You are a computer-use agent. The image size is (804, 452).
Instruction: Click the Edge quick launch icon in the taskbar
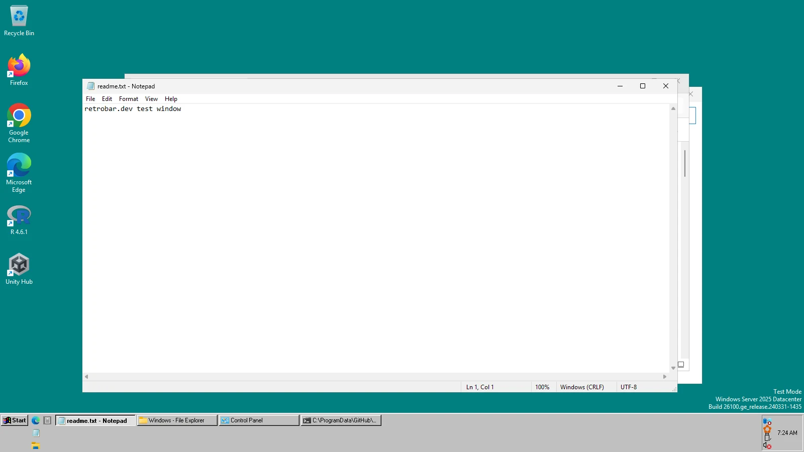tap(36, 420)
